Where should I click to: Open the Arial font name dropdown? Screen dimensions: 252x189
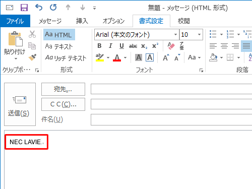[x=175, y=35]
